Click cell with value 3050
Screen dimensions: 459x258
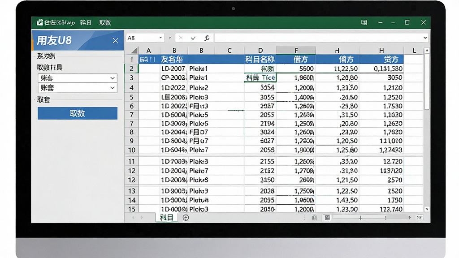click(381, 77)
